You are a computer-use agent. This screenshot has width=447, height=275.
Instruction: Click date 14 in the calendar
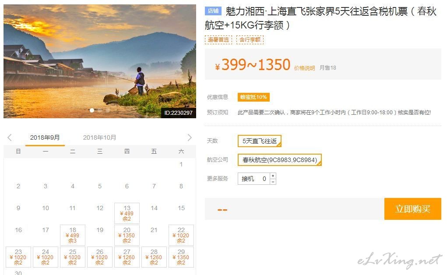[x=154, y=208]
